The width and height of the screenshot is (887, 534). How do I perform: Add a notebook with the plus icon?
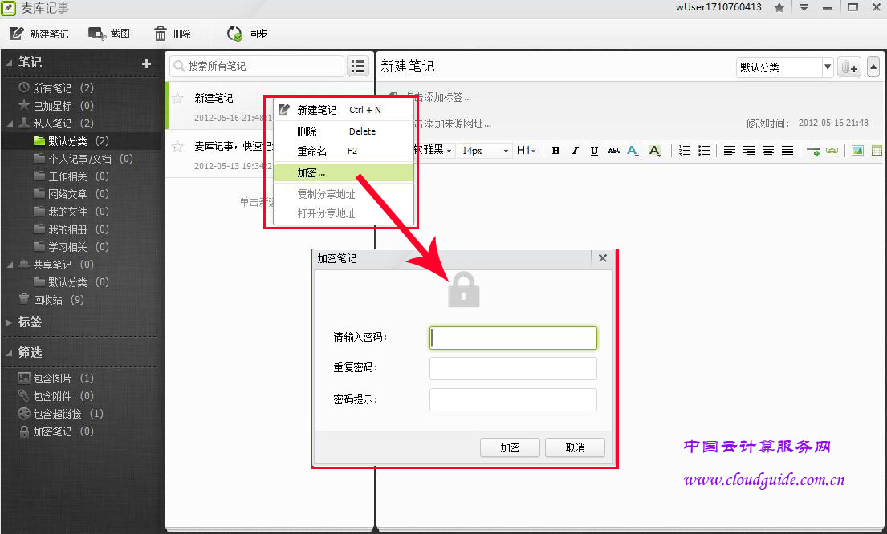click(147, 64)
